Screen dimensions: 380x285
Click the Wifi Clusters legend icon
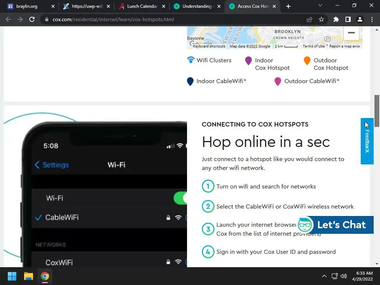point(191,60)
